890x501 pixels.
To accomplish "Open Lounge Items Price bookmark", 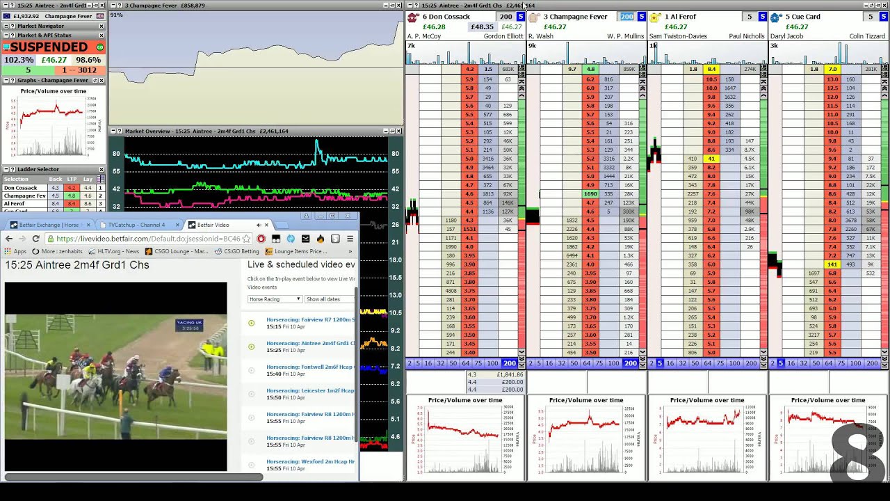I will point(296,251).
